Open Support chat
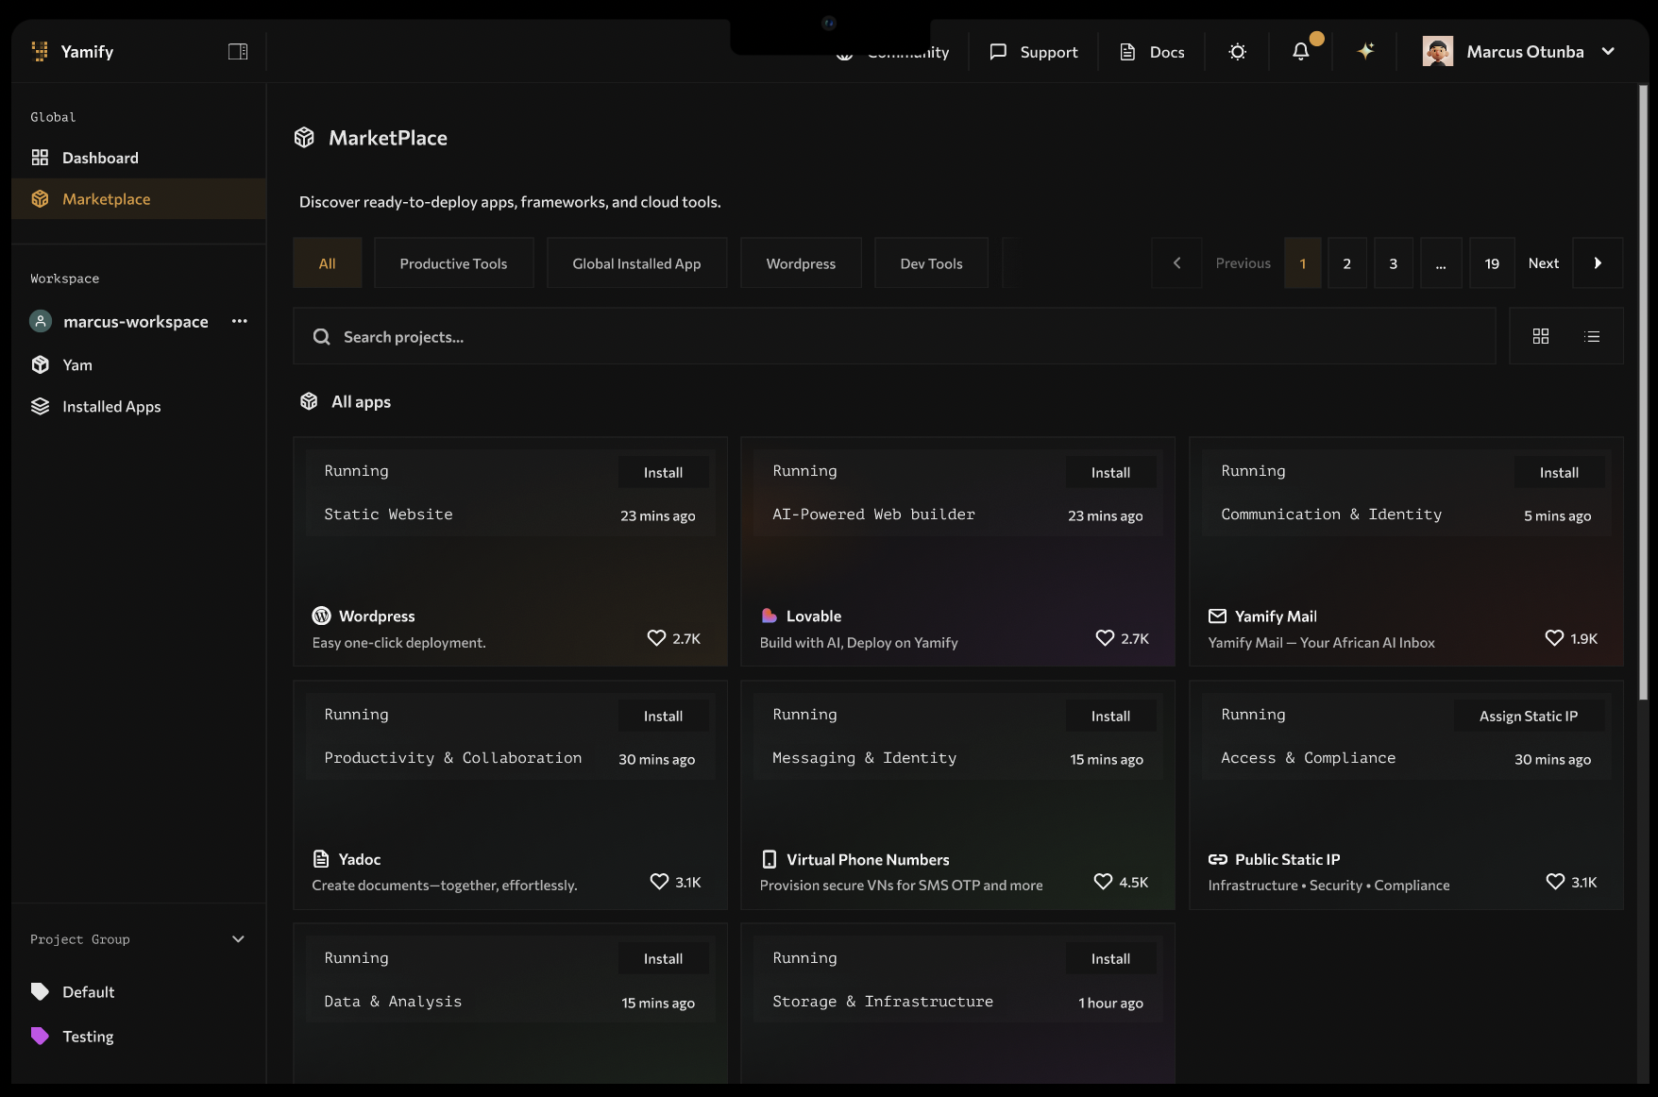Viewport: 1658px width, 1097px height. coord(1033,52)
